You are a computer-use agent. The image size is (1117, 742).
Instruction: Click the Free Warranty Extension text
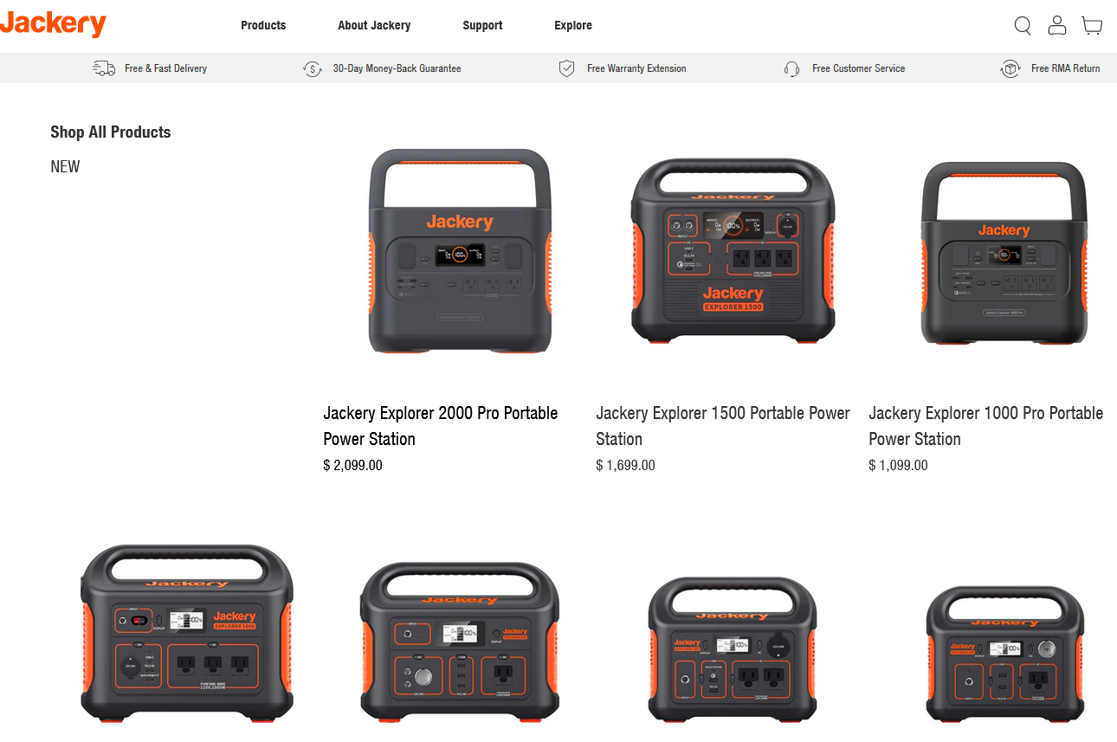point(636,68)
